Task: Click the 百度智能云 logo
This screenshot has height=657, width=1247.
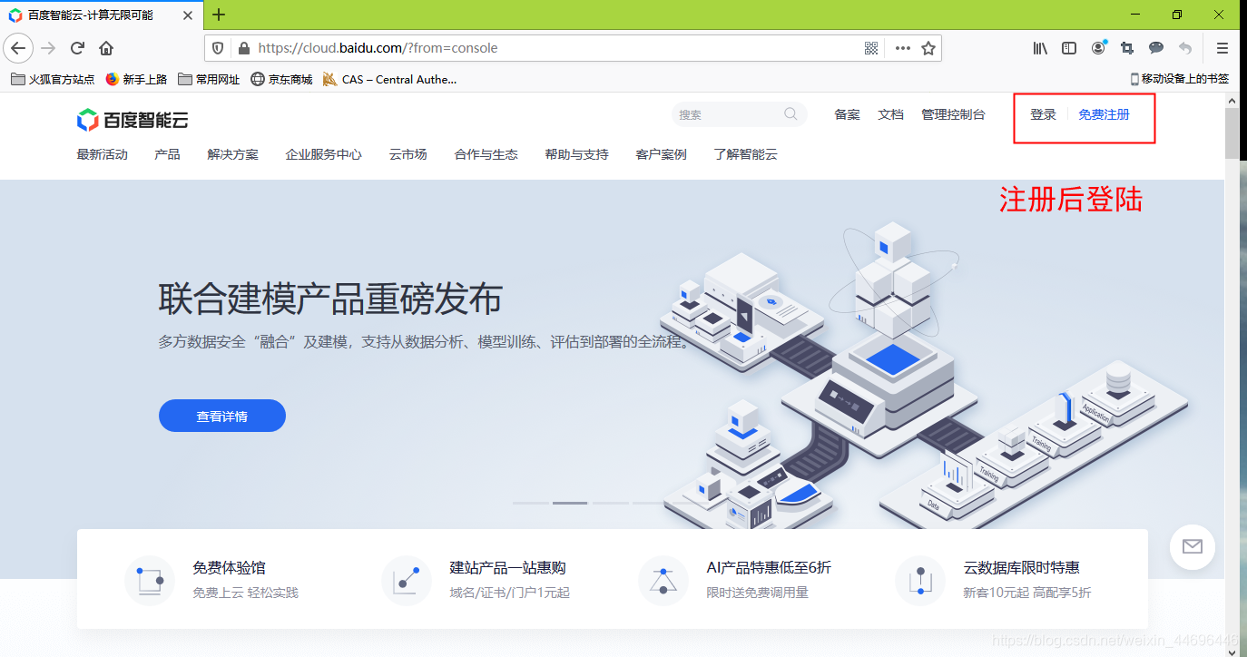Action: coord(133,119)
